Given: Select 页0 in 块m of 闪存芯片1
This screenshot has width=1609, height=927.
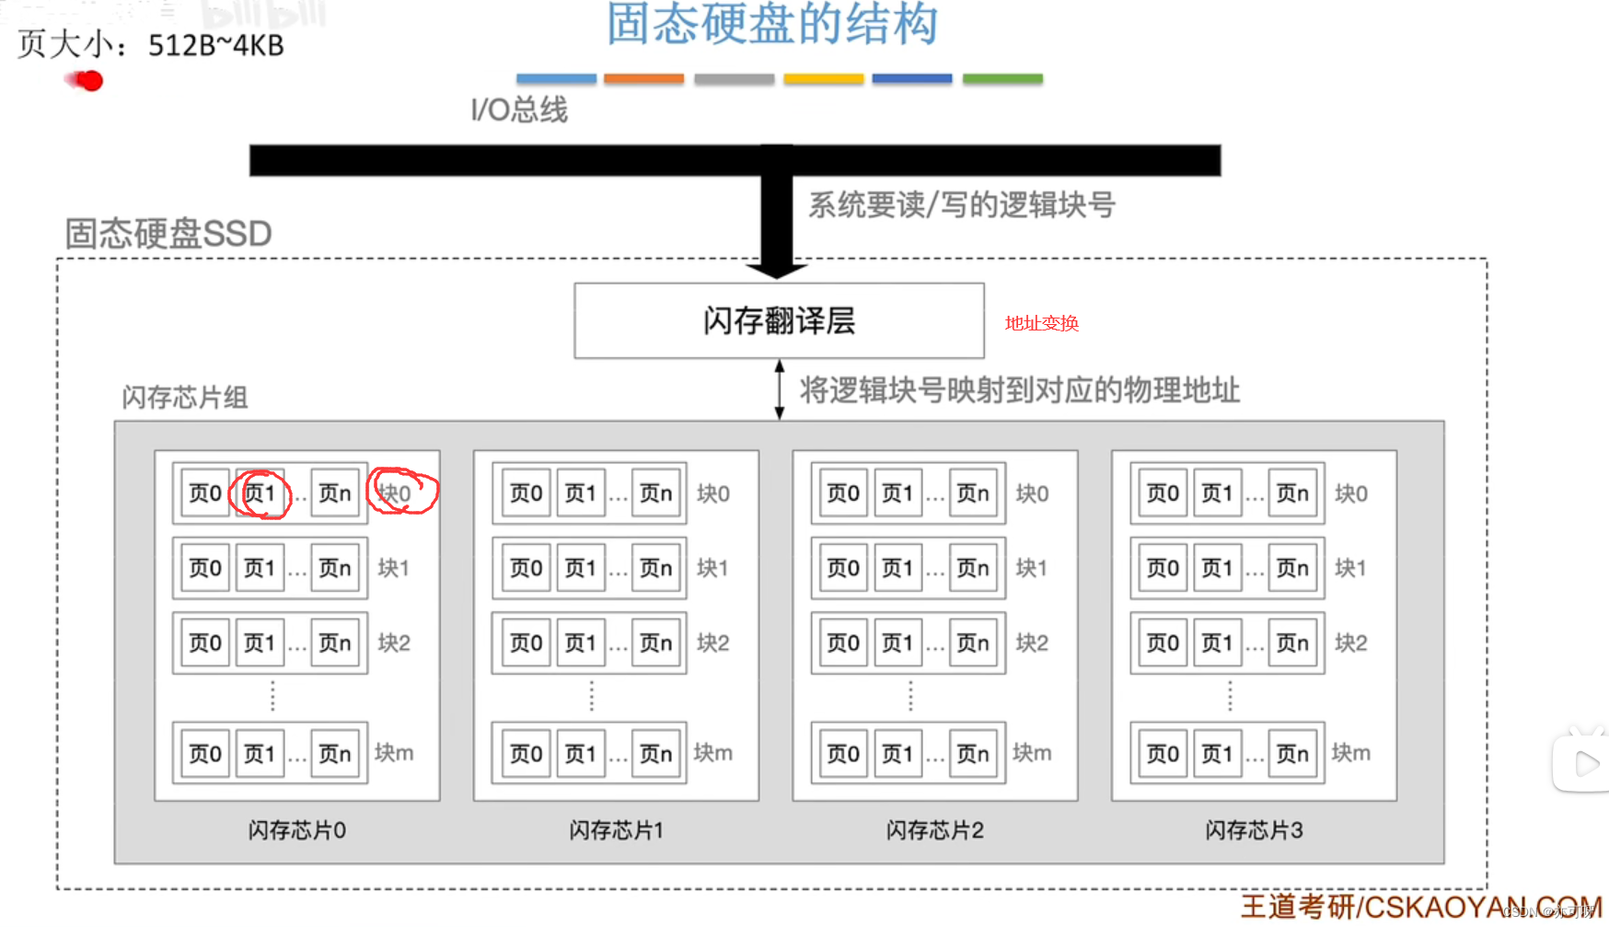Looking at the screenshot, I should point(526,754).
